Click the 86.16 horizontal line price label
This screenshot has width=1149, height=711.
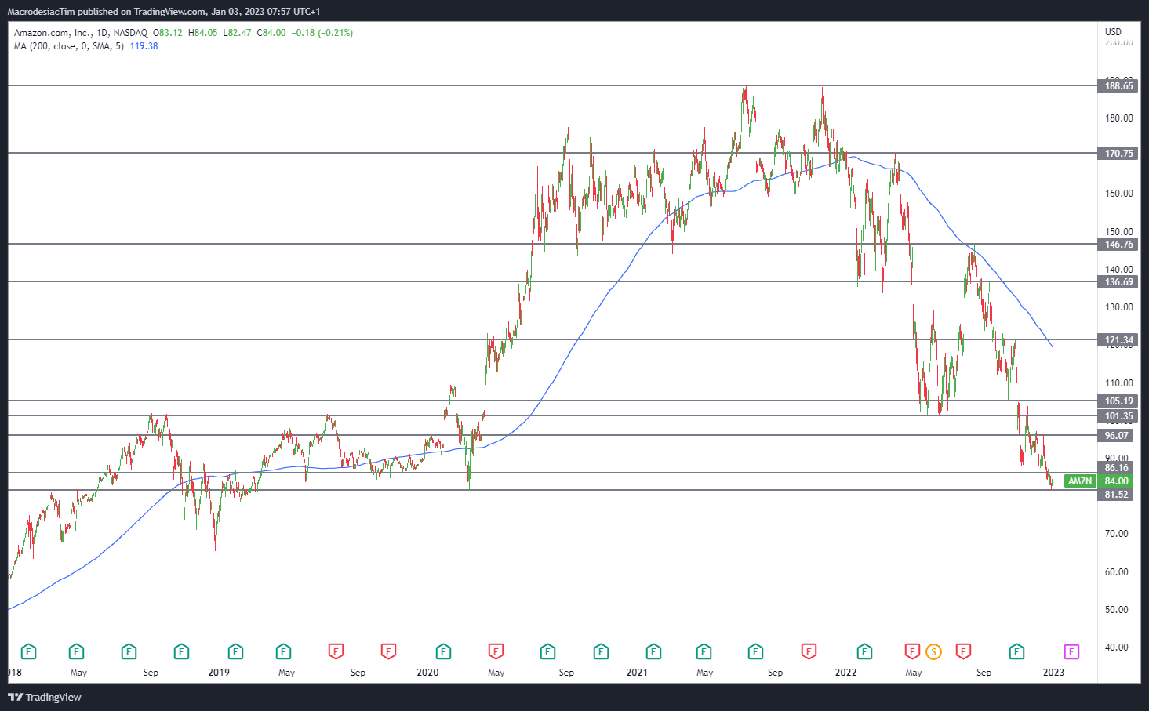(1116, 468)
